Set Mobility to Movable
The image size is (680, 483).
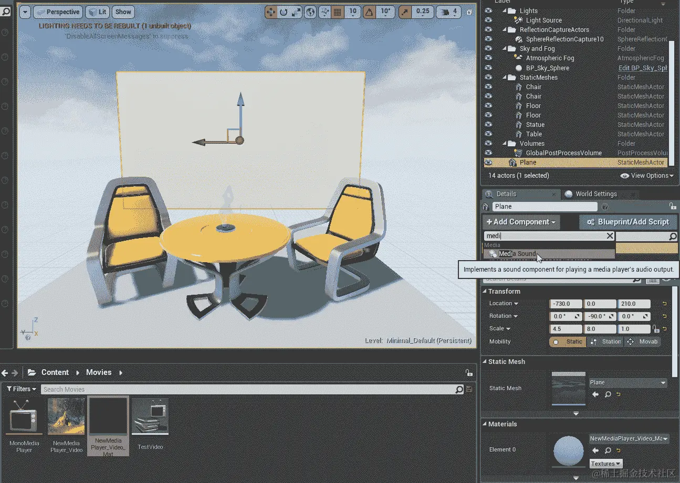tap(643, 341)
